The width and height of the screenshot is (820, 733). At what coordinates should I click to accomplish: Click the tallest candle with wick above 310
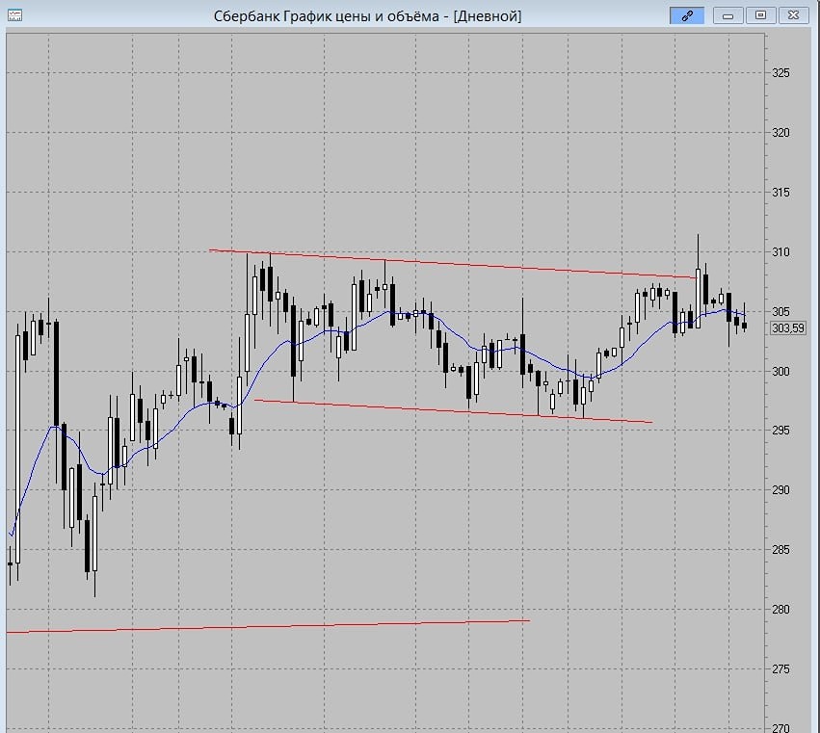pos(699,299)
